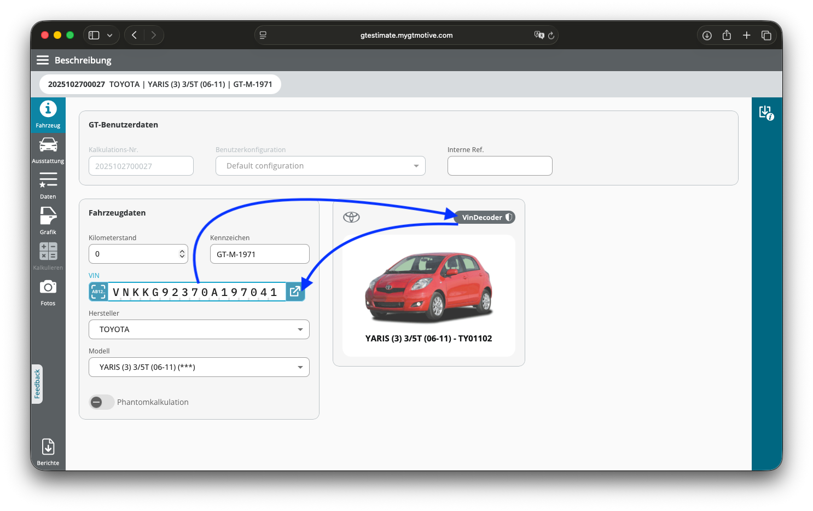Viewport: 813px width, 511px height.
Task: Click the VinDecoder button
Action: [485, 217]
